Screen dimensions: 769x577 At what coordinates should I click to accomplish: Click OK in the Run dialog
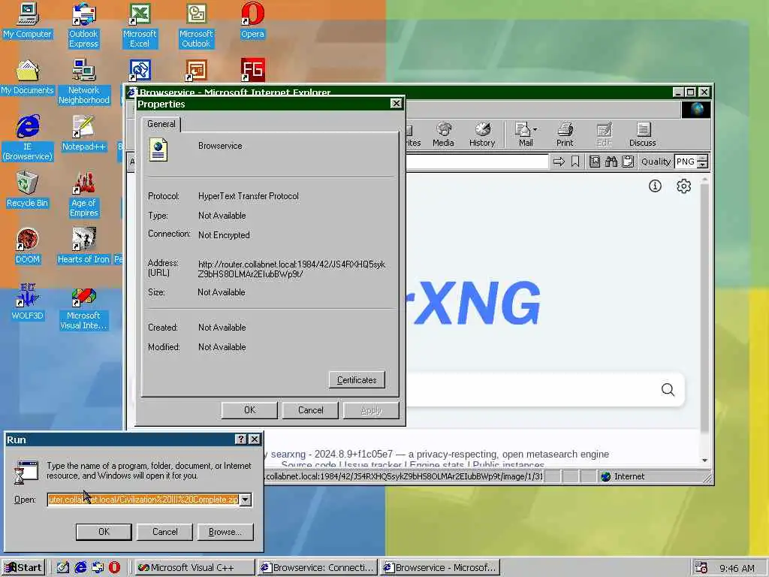click(x=104, y=531)
